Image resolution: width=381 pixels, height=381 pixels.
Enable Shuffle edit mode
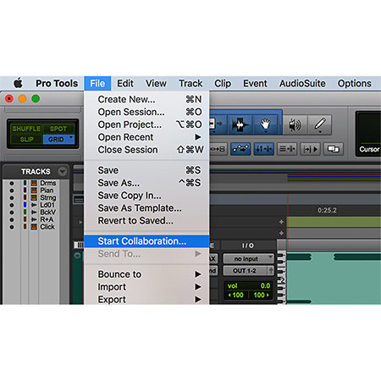pyautogui.click(x=26, y=129)
